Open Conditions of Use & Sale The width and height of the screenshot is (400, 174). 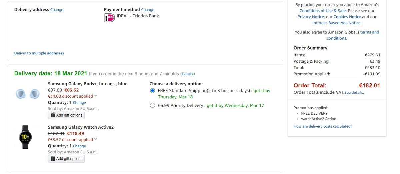point(322,11)
